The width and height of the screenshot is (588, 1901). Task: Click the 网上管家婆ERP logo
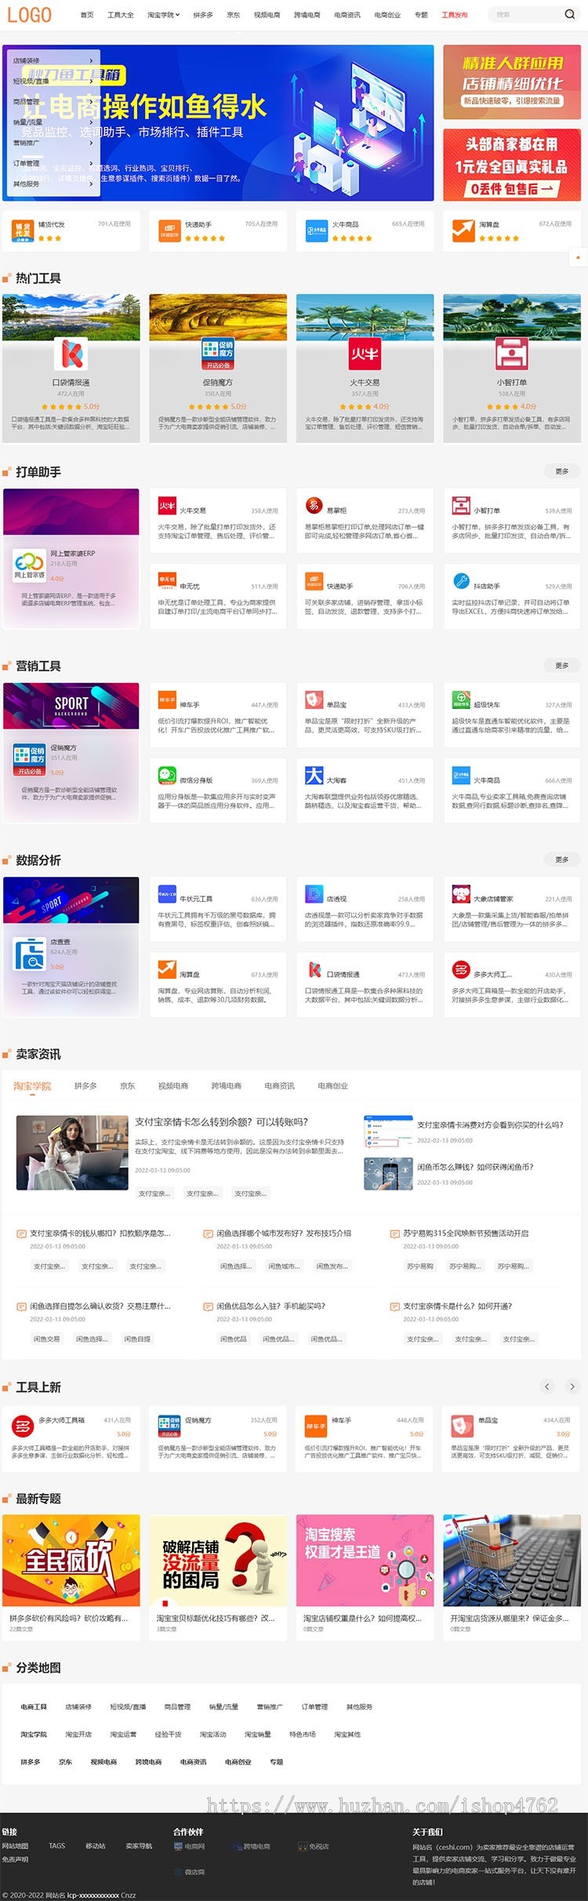[x=29, y=566]
